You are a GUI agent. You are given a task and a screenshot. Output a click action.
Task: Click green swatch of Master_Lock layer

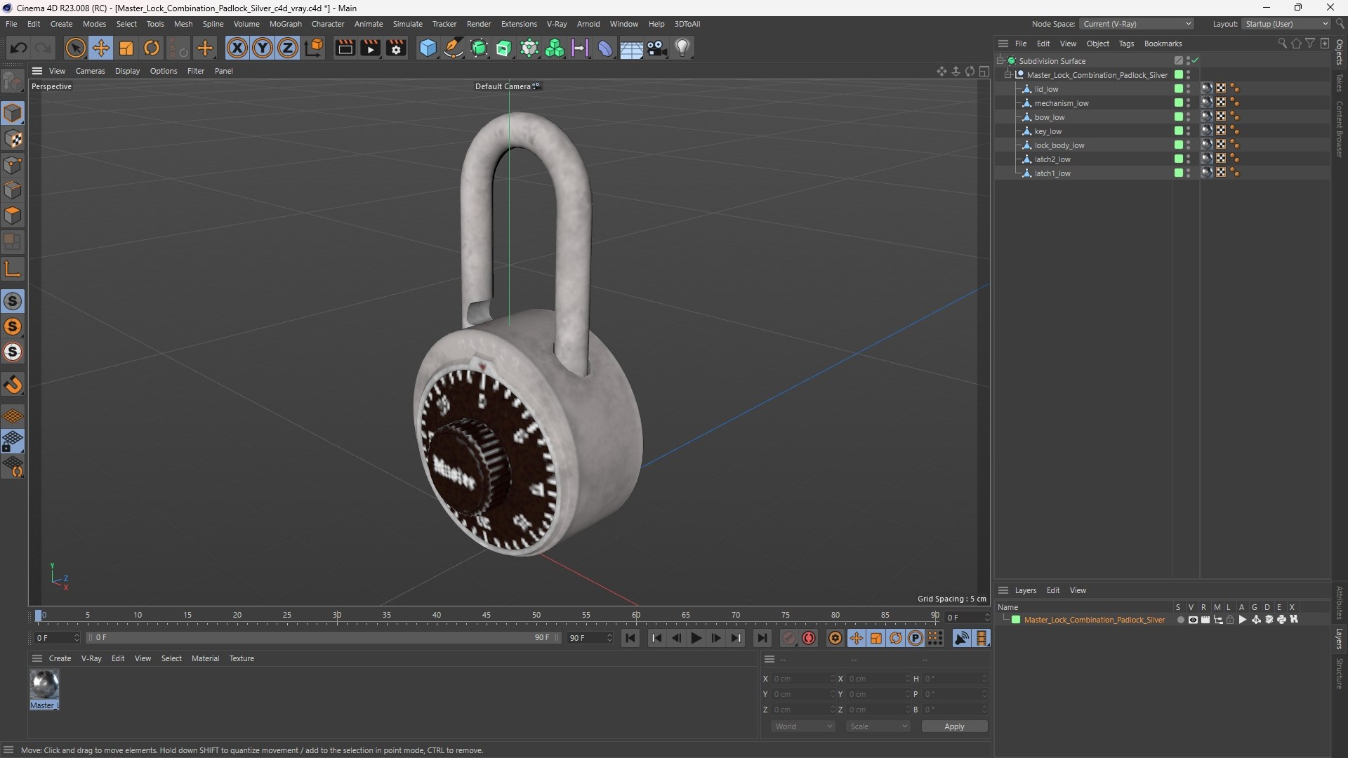(1016, 620)
